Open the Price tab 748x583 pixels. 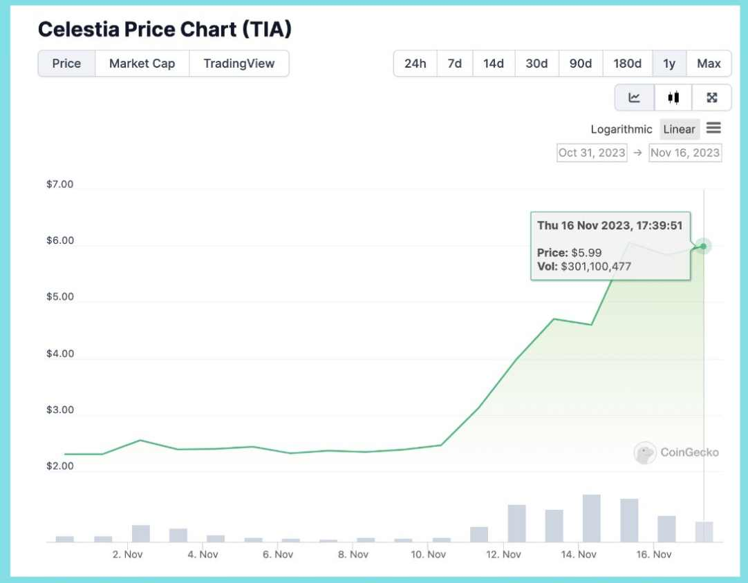(x=66, y=64)
